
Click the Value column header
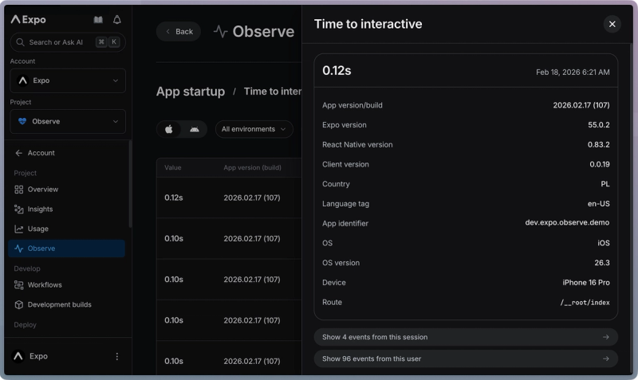[173, 167]
